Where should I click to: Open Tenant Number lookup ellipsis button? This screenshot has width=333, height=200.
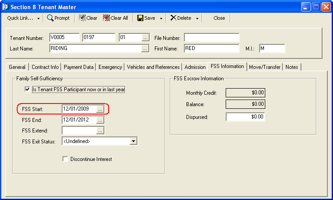[145, 38]
